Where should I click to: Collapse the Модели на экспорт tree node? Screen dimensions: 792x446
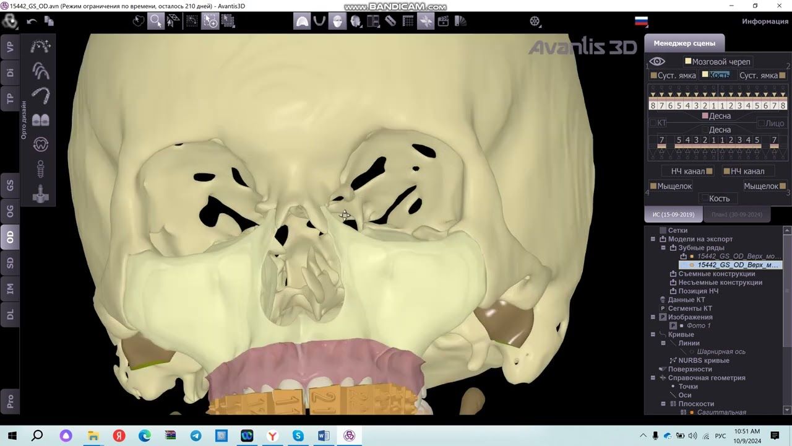(x=653, y=239)
